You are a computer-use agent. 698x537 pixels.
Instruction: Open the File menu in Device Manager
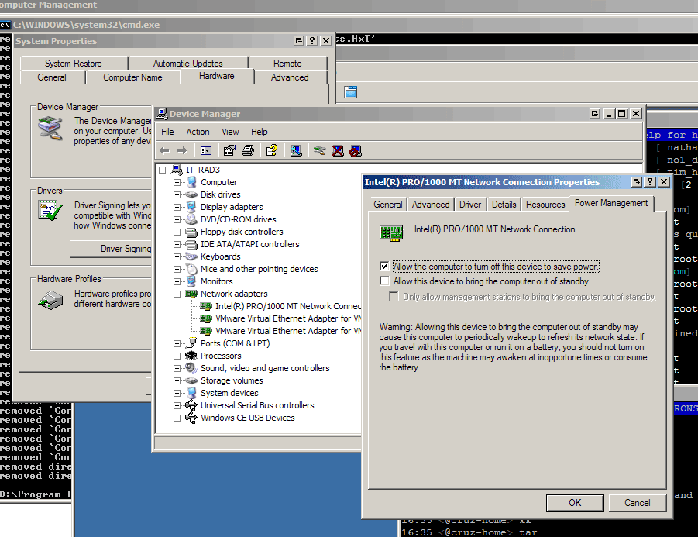tap(167, 132)
